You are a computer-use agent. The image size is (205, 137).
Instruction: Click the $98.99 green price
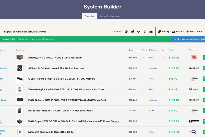[173, 79]
